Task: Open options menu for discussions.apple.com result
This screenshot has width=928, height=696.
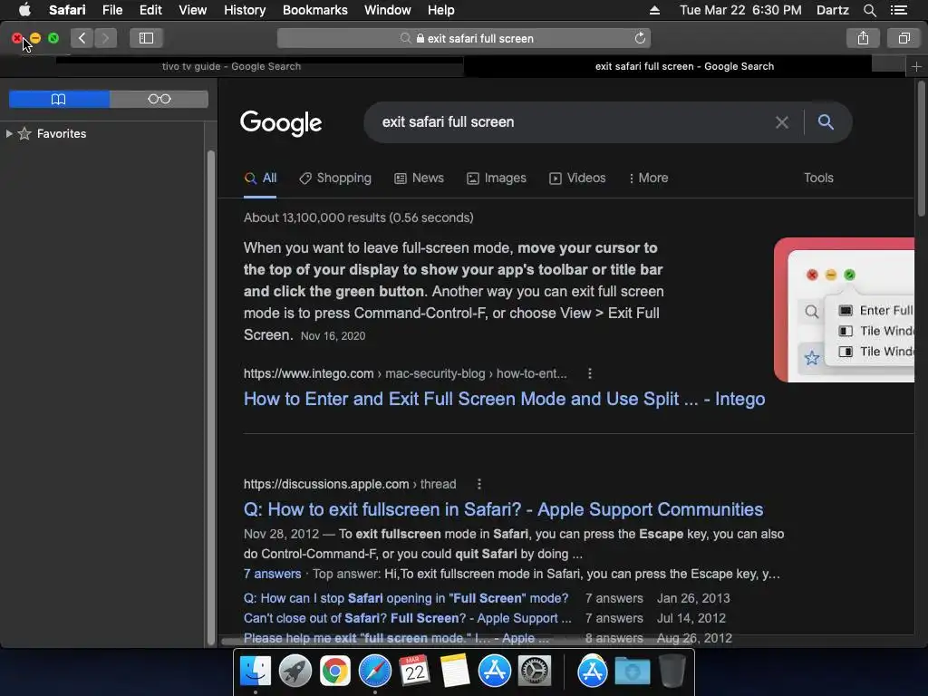Action: (479, 484)
